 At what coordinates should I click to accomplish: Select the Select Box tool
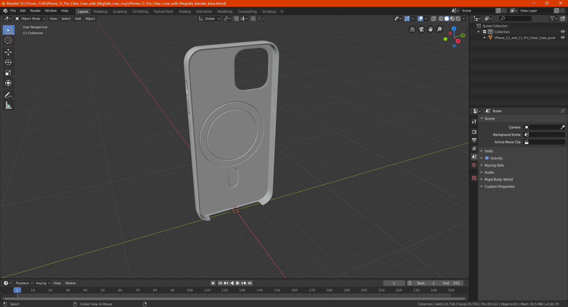(8, 30)
